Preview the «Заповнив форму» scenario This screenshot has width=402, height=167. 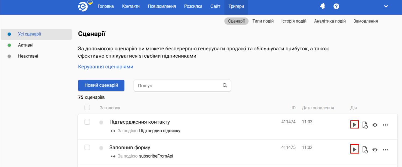pyautogui.click(x=375, y=149)
